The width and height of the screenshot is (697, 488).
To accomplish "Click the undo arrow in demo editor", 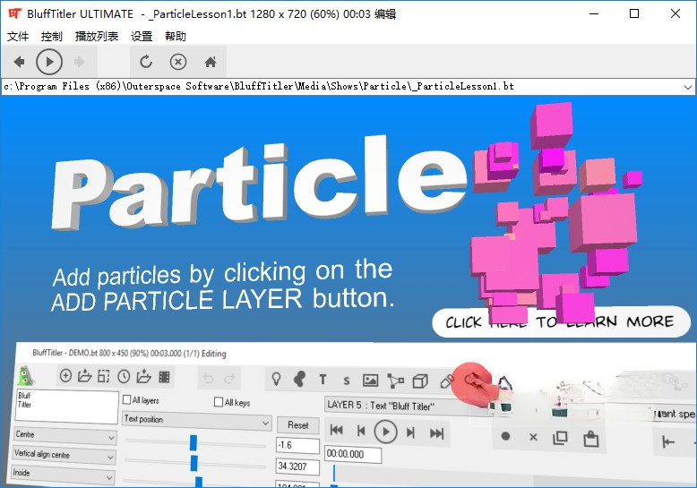I will click(x=208, y=378).
